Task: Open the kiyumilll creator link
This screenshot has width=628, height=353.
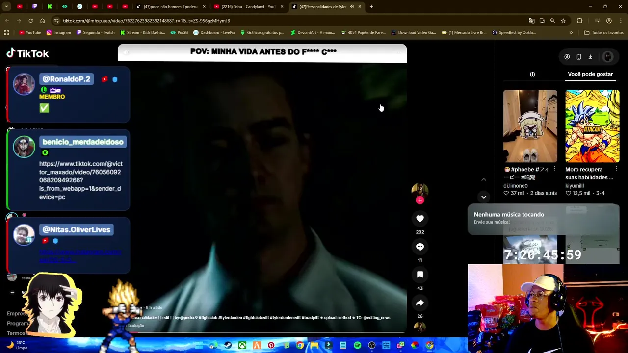Action: (x=575, y=186)
